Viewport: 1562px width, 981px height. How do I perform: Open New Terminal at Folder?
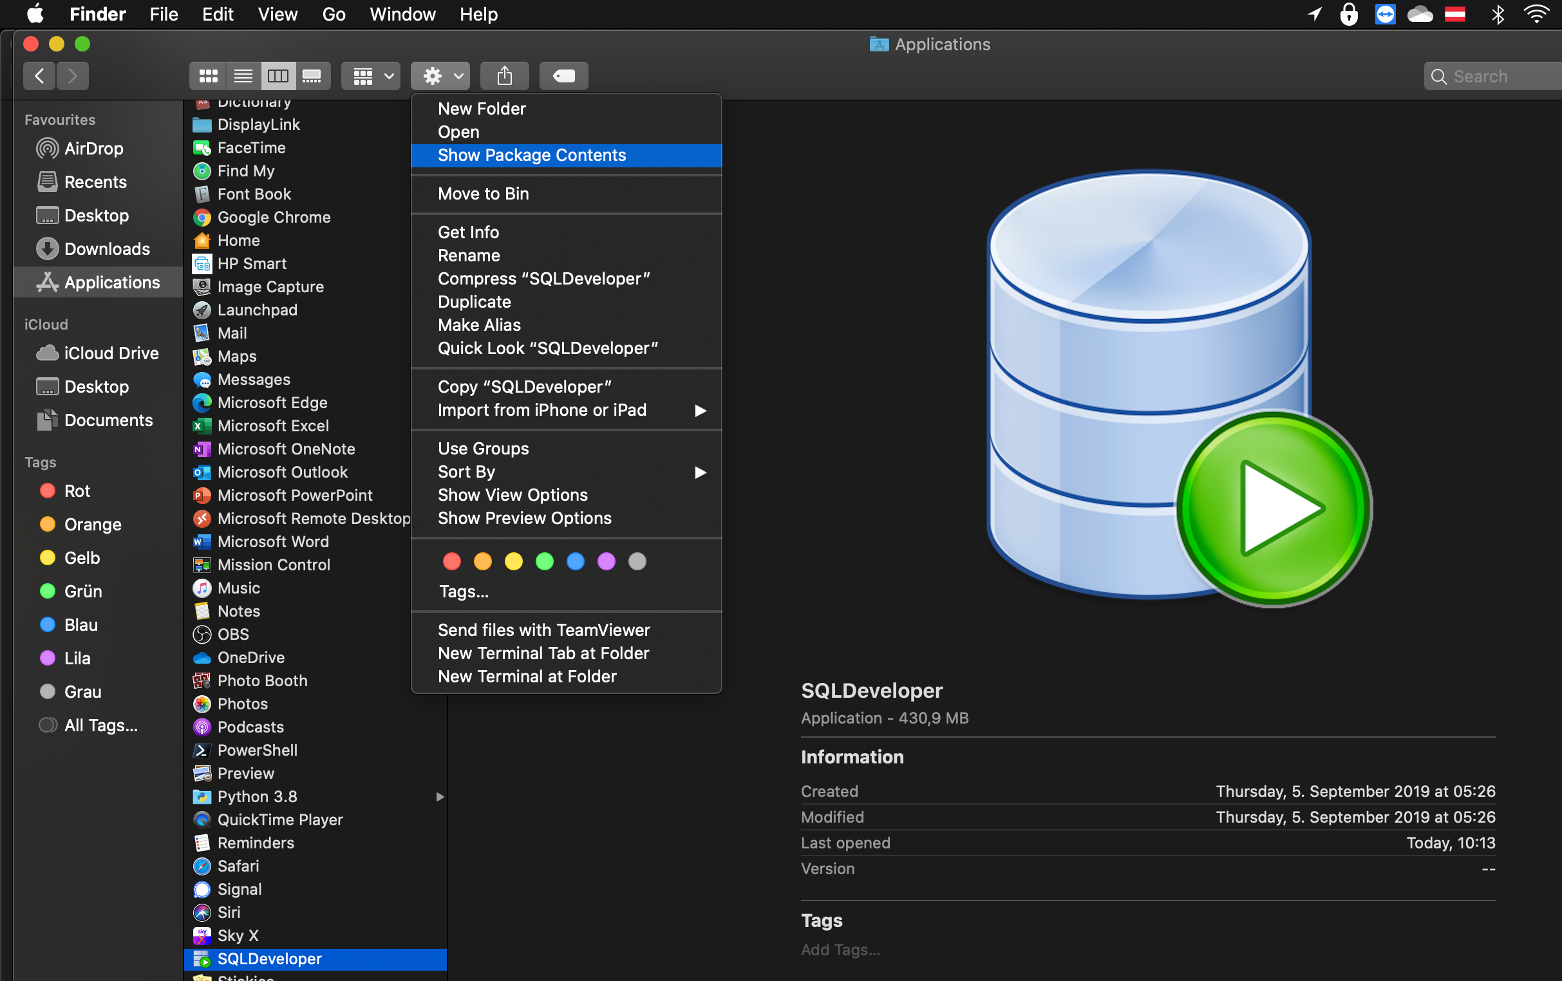click(x=526, y=676)
